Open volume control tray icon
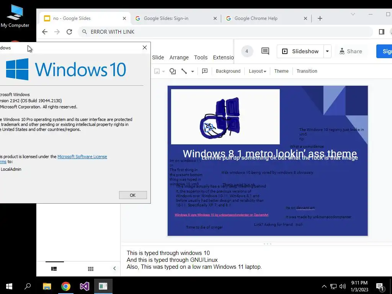Viewport: 392px width, 294px height. point(343,286)
